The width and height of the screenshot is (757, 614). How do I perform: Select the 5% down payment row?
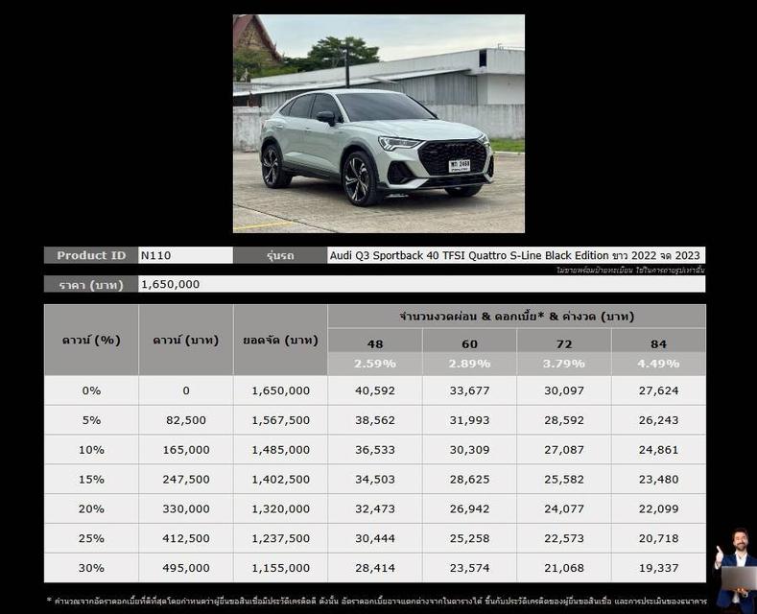point(374,420)
